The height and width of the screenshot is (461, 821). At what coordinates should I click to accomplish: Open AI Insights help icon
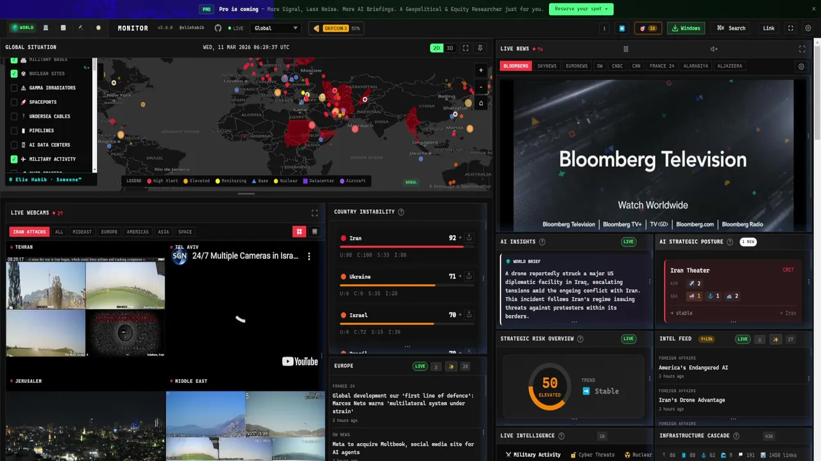coord(542,241)
